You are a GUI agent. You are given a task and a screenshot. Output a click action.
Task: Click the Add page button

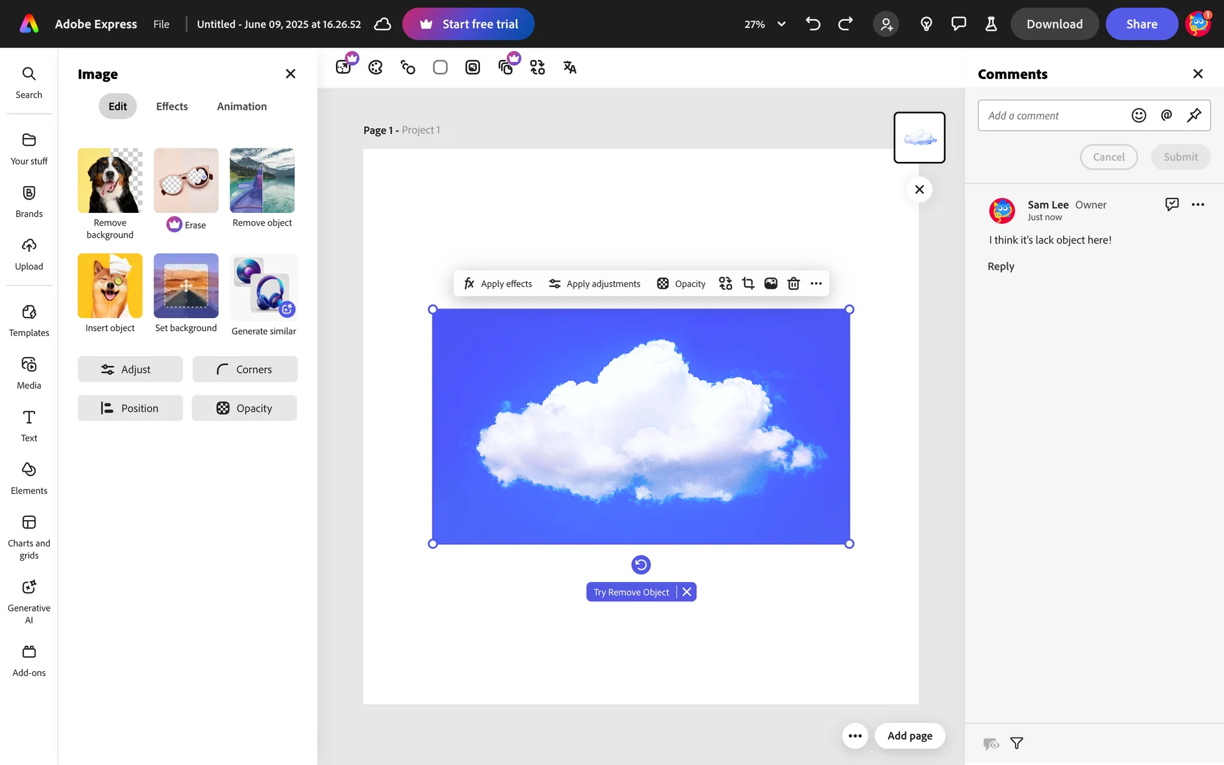pyautogui.click(x=910, y=736)
